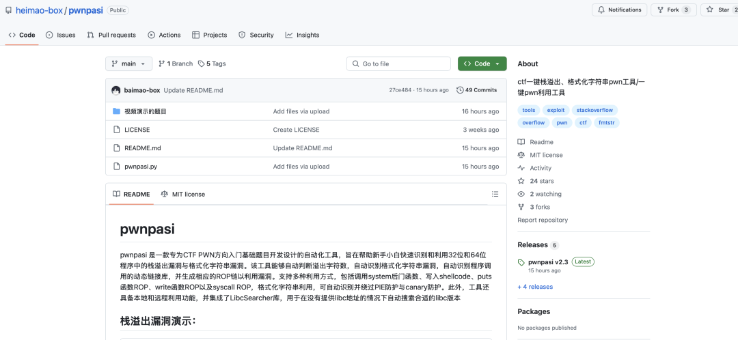
Task: Click the repository icon before heimao-box
Action: (8, 10)
